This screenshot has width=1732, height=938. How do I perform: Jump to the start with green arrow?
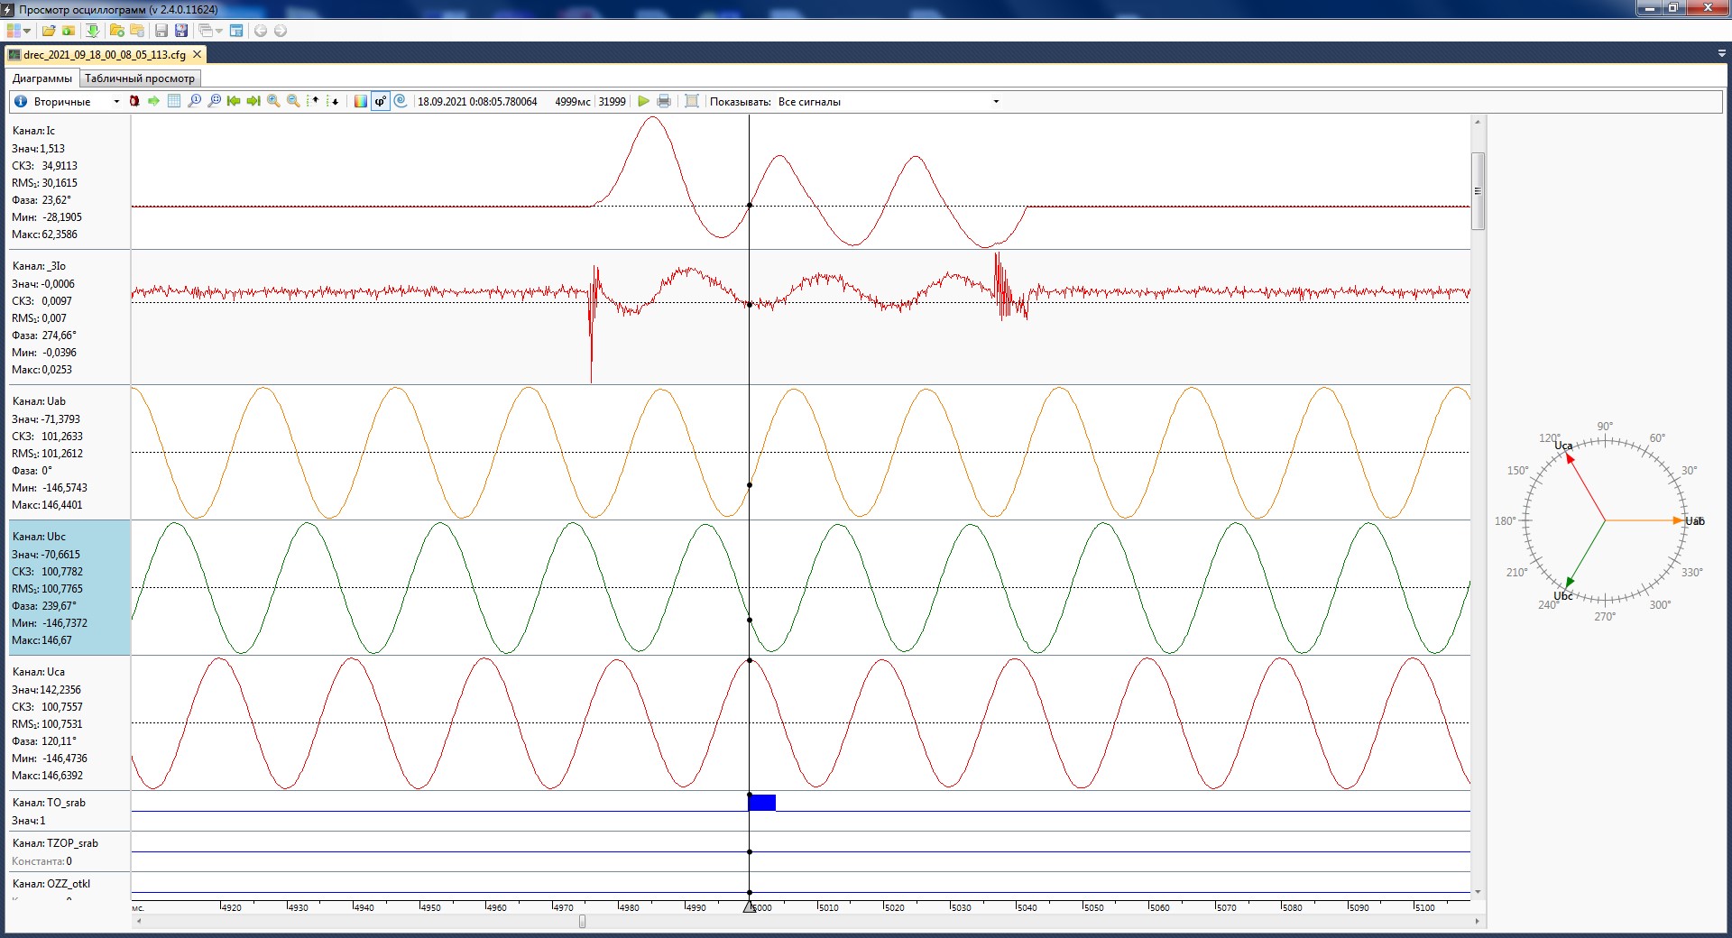(x=234, y=101)
